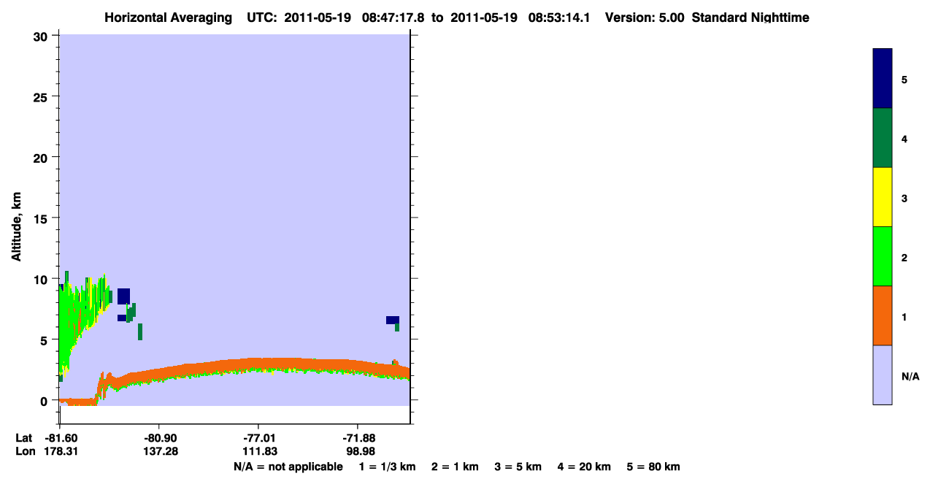
Task: Click the legend text '3 = 5 km'
Action: click(518, 467)
